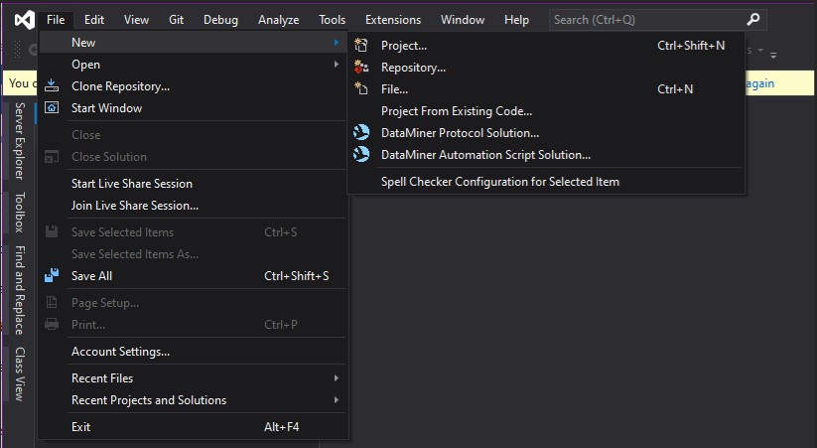Open the Debug menu
Screen dimensions: 817x448
click(221, 20)
